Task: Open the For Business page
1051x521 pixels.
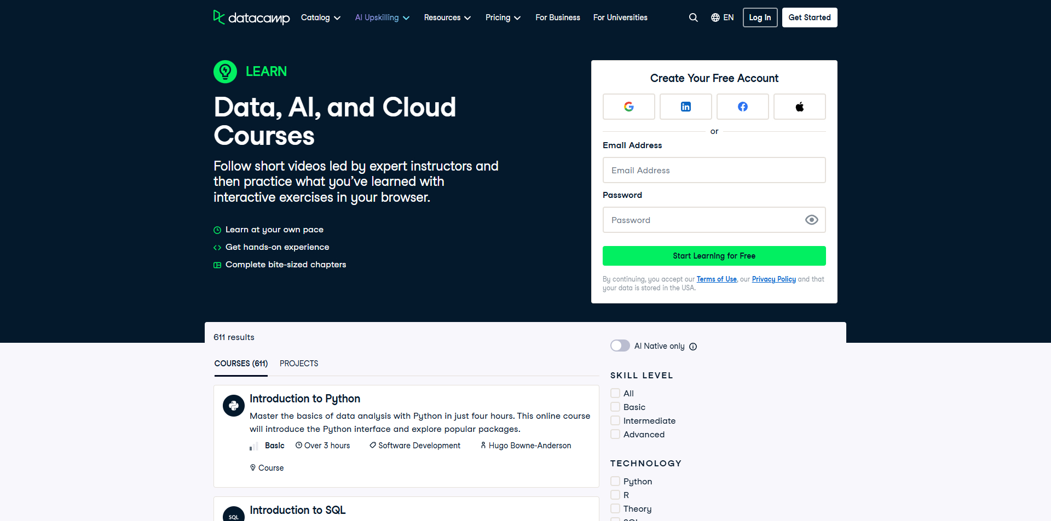Action: coord(557,17)
